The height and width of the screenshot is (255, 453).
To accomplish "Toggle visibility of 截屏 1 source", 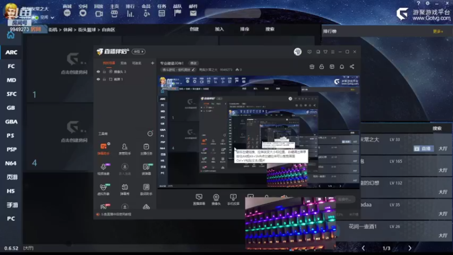I will pos(98,79).
